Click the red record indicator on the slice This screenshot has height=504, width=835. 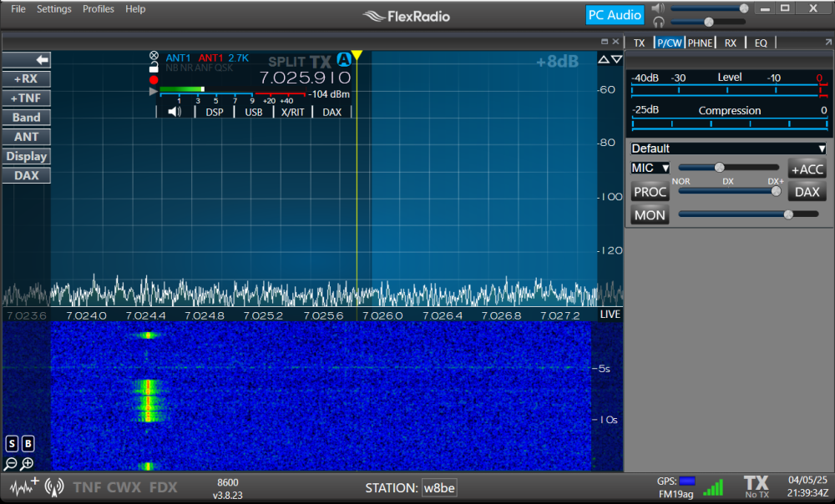[x=154, y=80]
